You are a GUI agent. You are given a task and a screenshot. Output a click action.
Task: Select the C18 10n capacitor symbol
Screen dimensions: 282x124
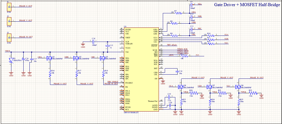pos(177,71)
